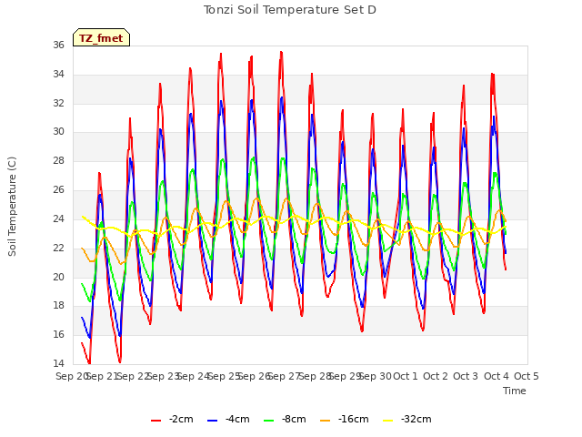This screenshot has width=582, height=437.
Task: Click the Oct 3 x-axis label
Action: [466, 376]
